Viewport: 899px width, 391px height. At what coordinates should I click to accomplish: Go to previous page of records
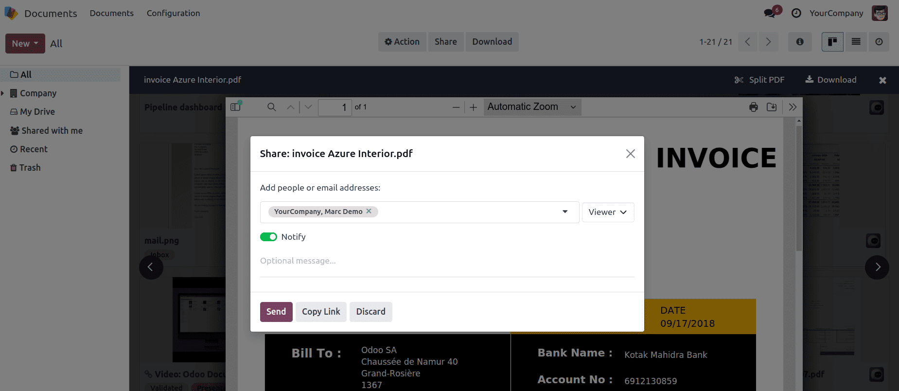tap(748, 42)
